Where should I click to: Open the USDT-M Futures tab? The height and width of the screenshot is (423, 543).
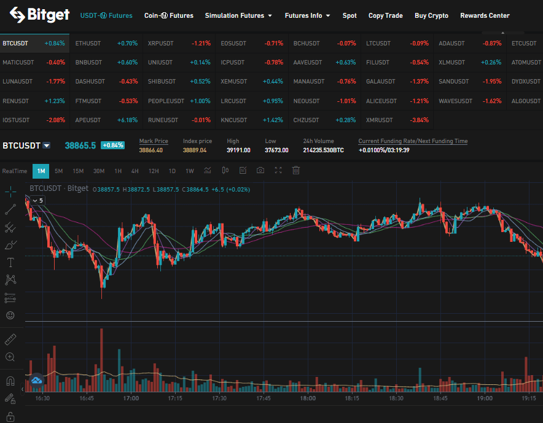click(x=106, y=15)
